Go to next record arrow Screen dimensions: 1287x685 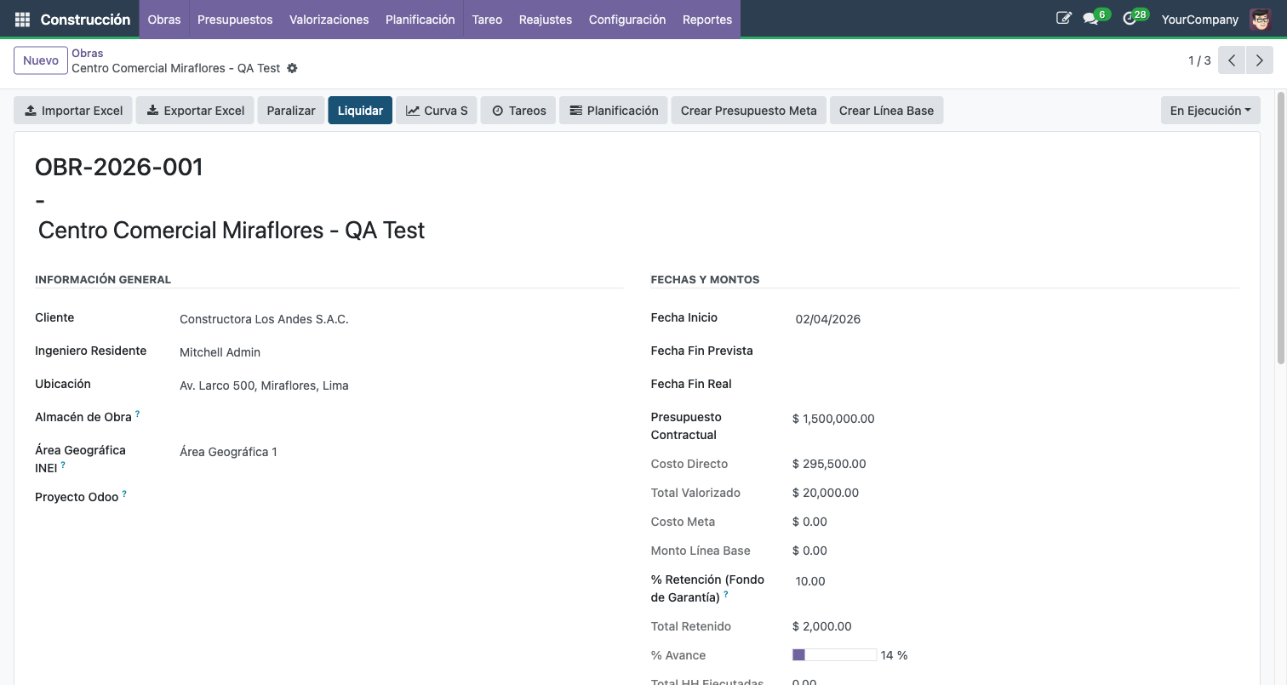(1259, 60)
